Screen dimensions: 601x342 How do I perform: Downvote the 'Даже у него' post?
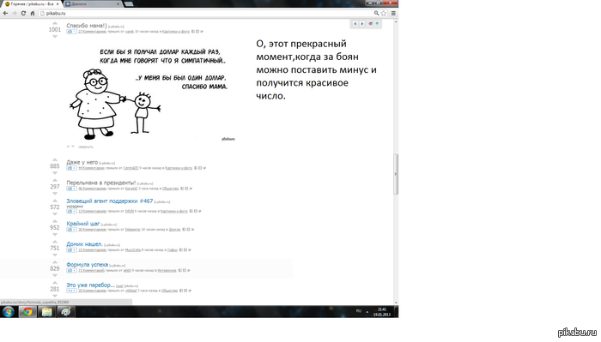(x=55, y=173)
